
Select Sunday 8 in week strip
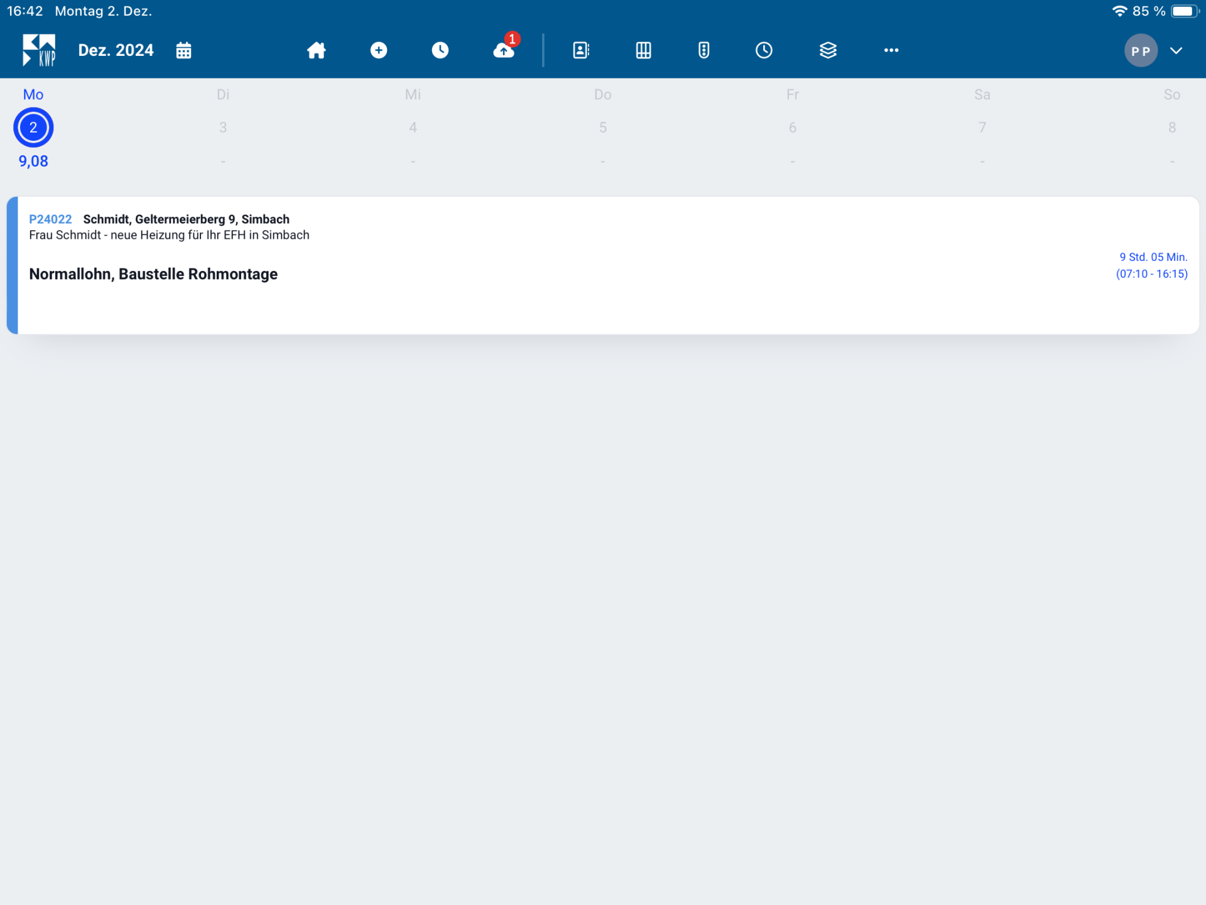coord(1172,128)
